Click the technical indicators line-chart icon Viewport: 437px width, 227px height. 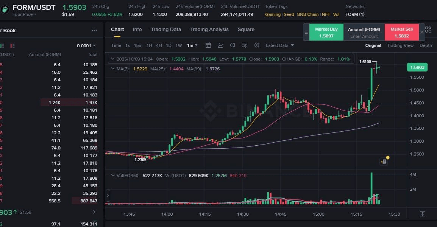pyautogui.click(x=220, y=45)
